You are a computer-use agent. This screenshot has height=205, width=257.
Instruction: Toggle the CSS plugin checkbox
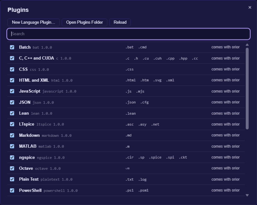pos(12,69)
